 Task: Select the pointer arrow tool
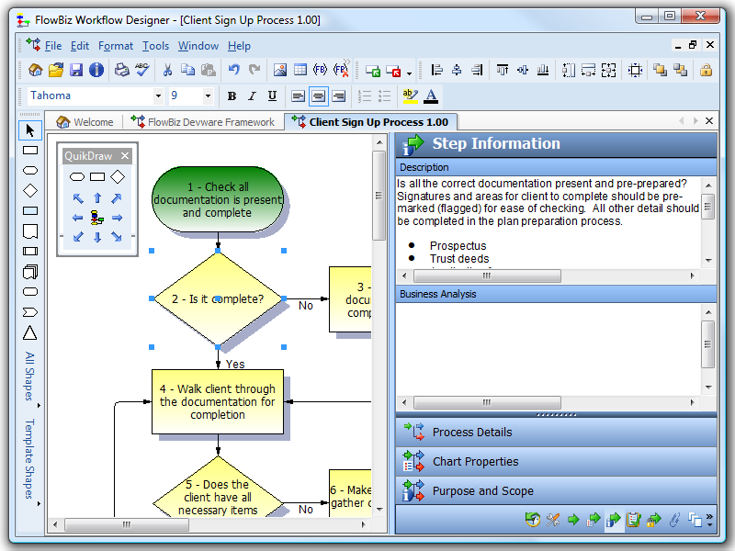point(30,130)
